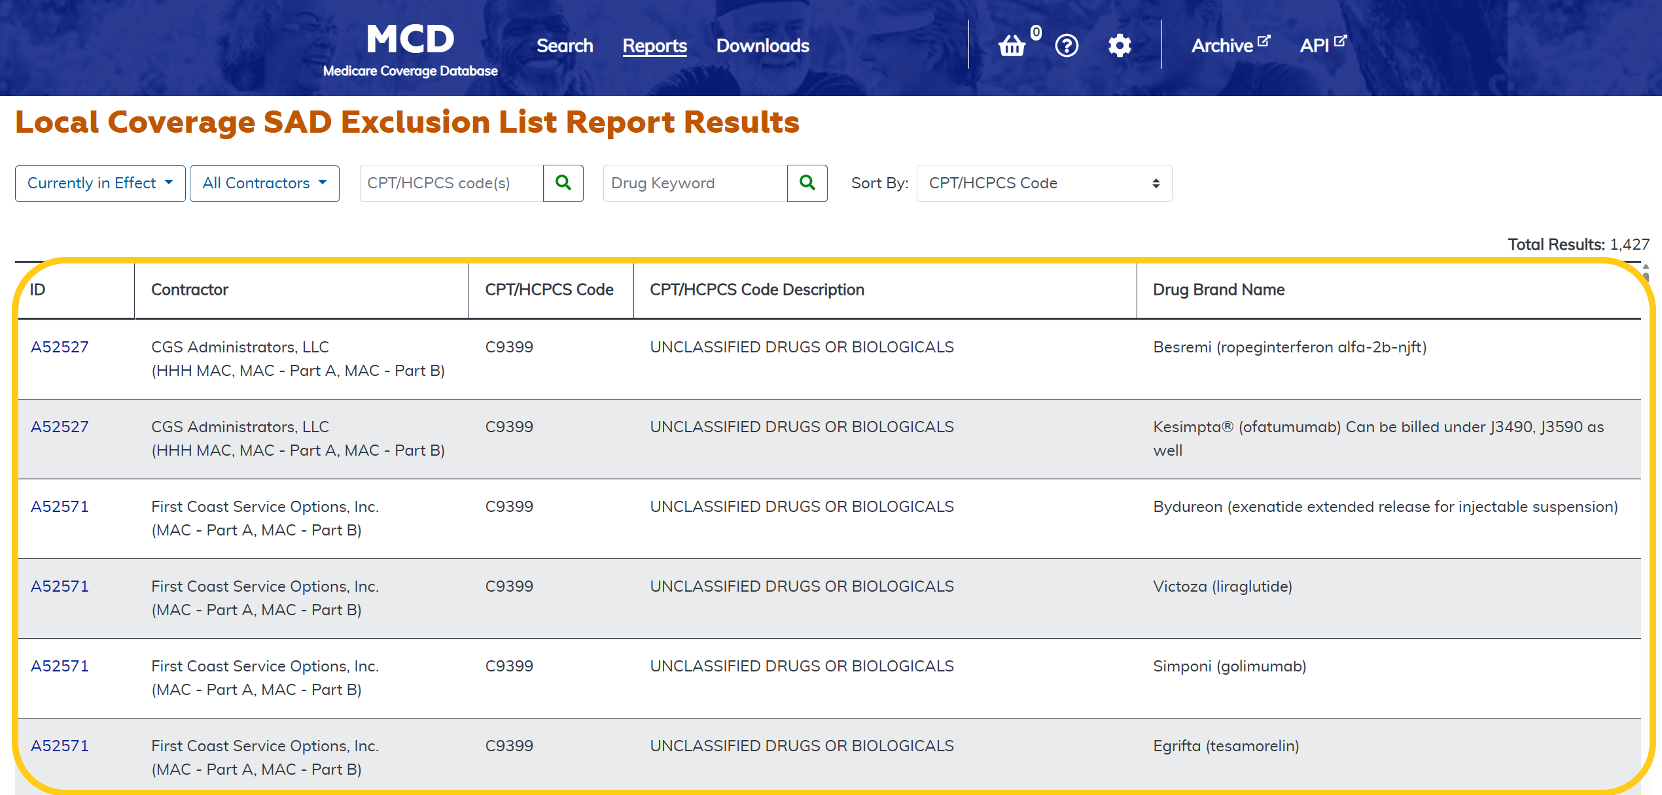This screenshot has height=795, width=1662.
Task: Click the MCD Medicare Coverage Database logo
Action: tap(410, 50)
